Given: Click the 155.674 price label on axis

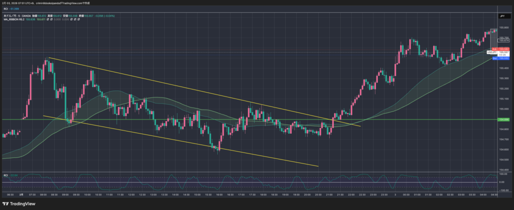Looking at the screenshot, I should pyautogui.click(x=502, y=40).
